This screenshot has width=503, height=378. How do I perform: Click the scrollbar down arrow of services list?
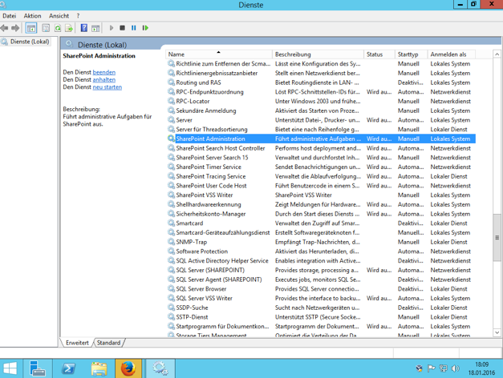(x=497, y=332)
